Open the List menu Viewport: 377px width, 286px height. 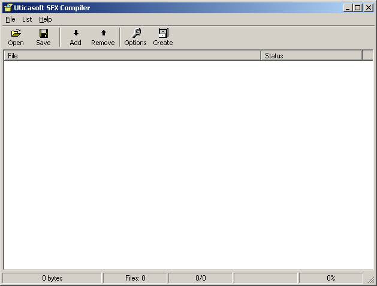pyautogui.click(x=27, y=19)
